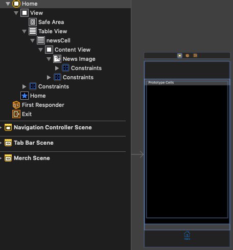Screen dimensions: 233x250
Task: Select the News Image row label
Action: [x=79, y=59]
